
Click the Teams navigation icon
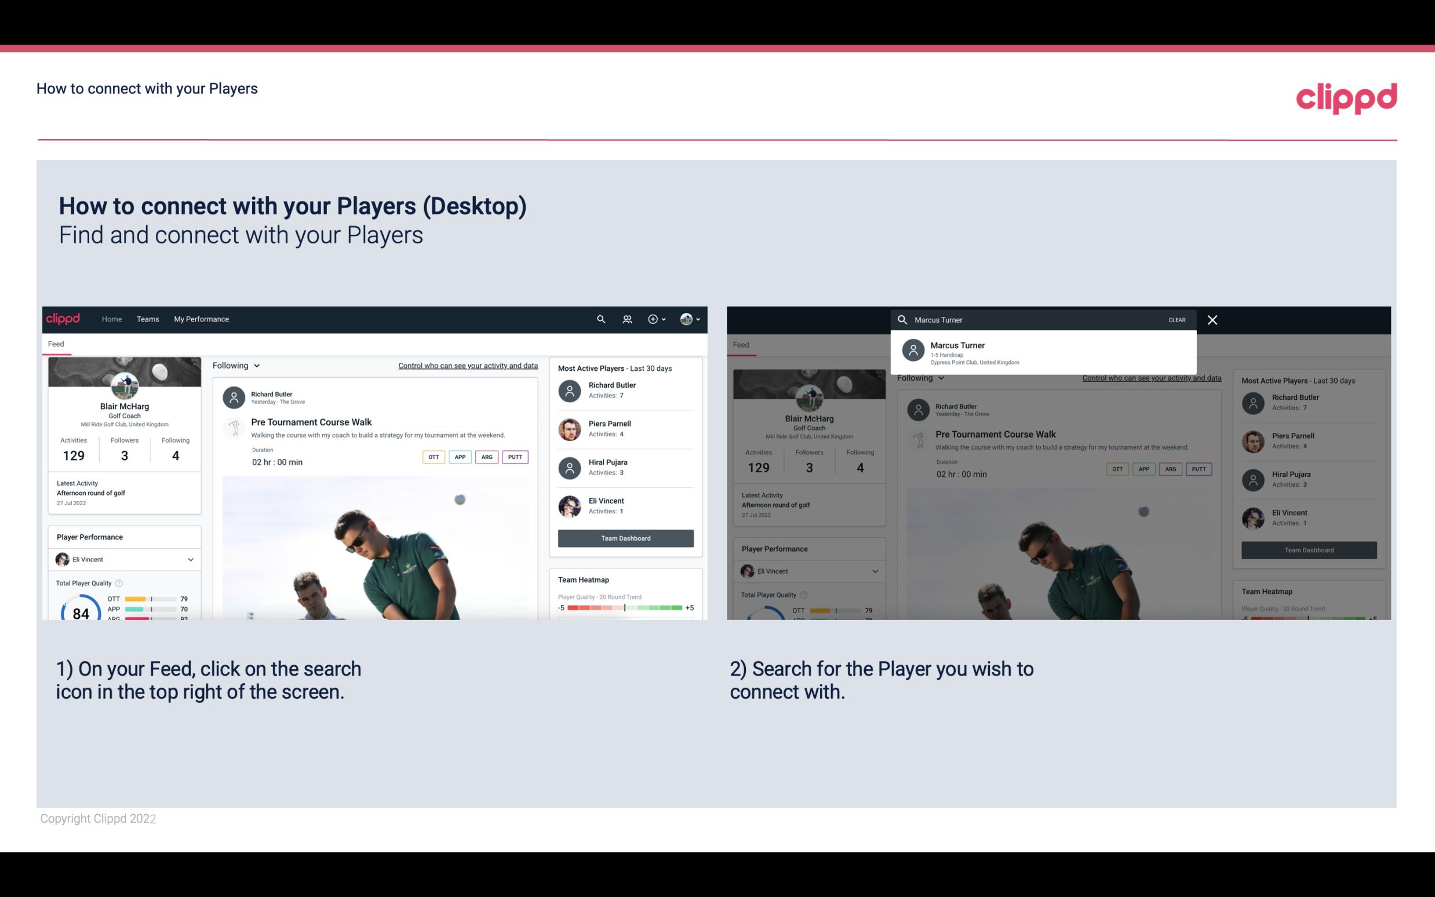148,318
